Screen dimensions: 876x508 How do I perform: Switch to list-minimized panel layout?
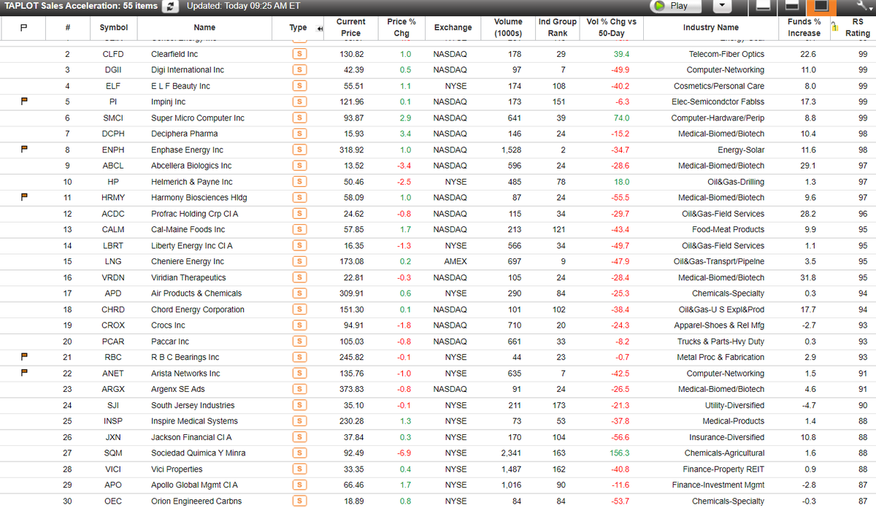764,6
